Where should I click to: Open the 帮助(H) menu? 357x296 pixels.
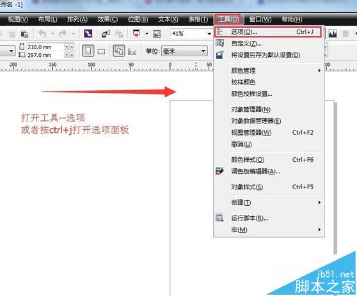pos(292,19)
